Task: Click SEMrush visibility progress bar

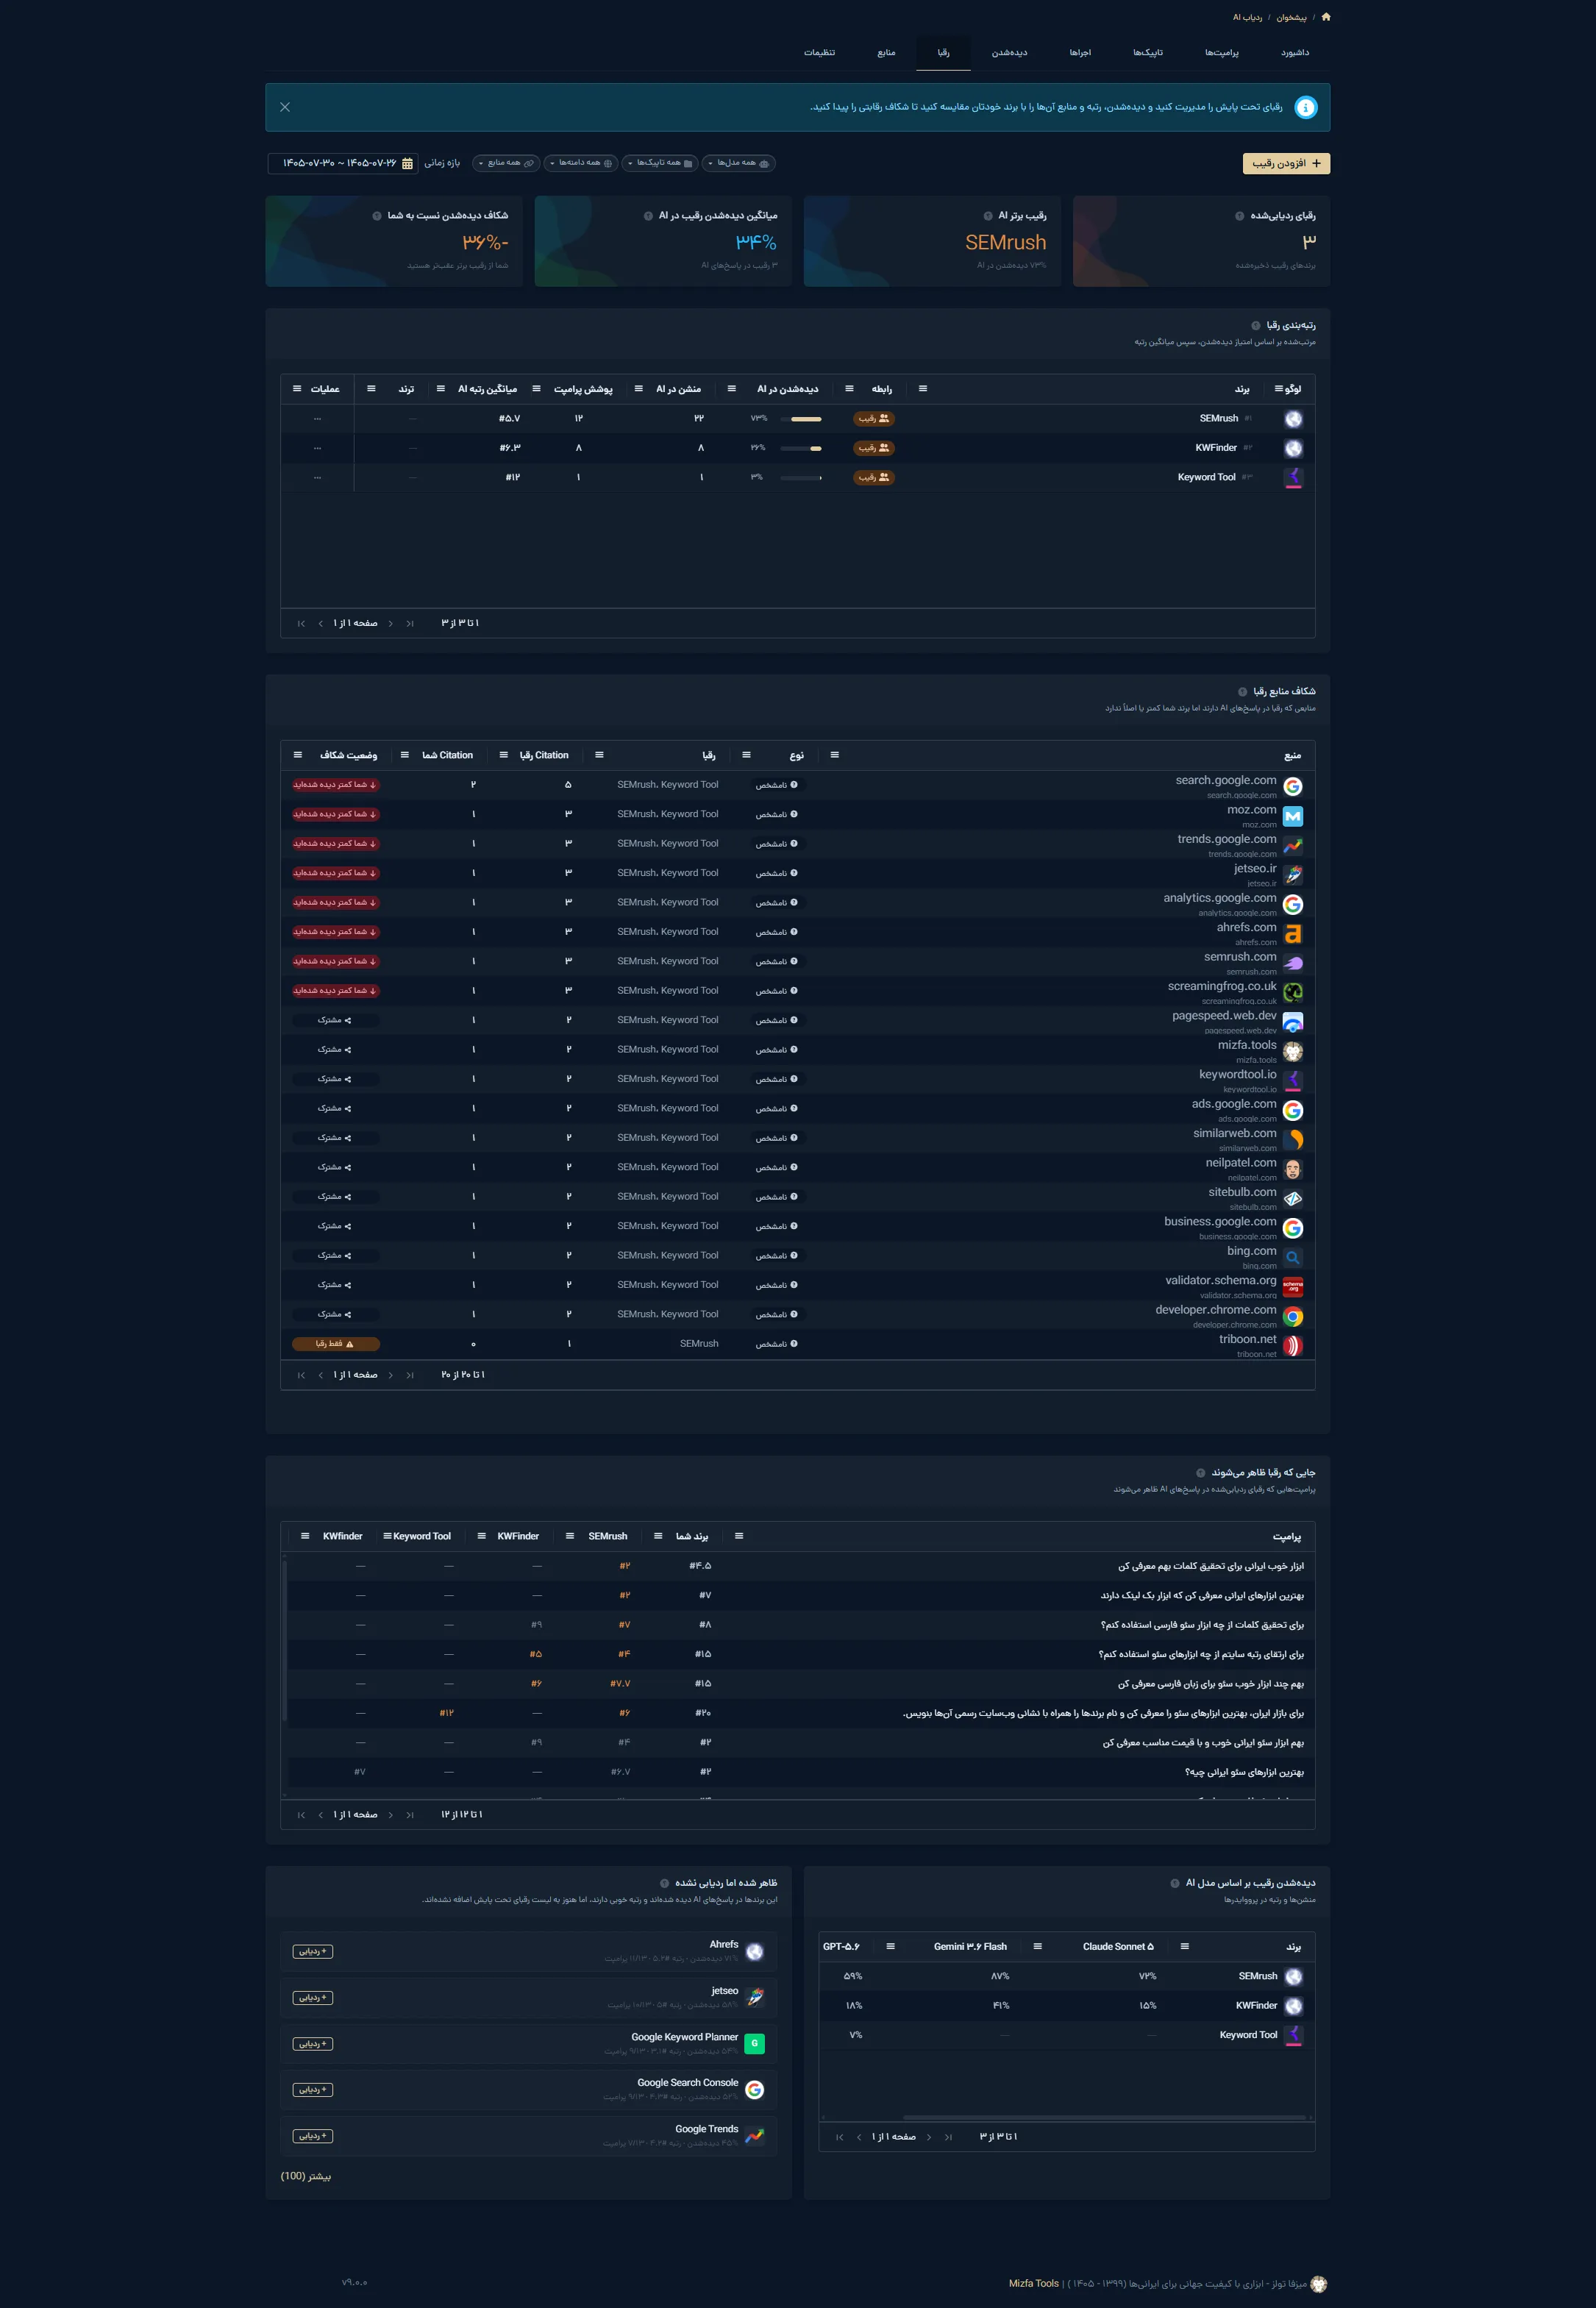Action: pos(800,419)
